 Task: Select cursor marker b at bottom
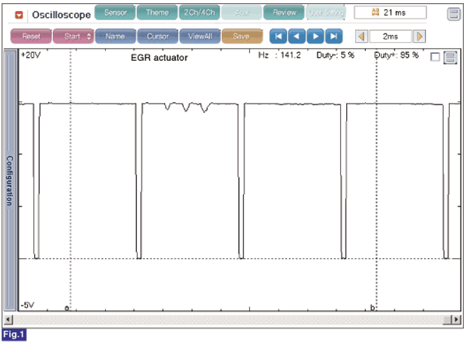click(x=372, y=307)
